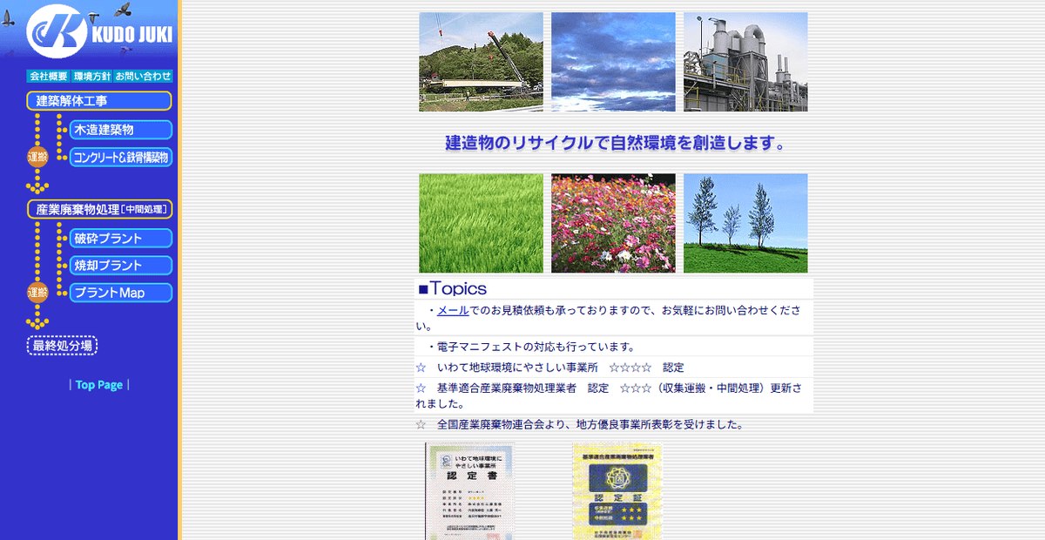This screenshot has width=1045, height=540.
Task: Select 破砕プラント in the sidebar
Action: click(x=119, y=238)
